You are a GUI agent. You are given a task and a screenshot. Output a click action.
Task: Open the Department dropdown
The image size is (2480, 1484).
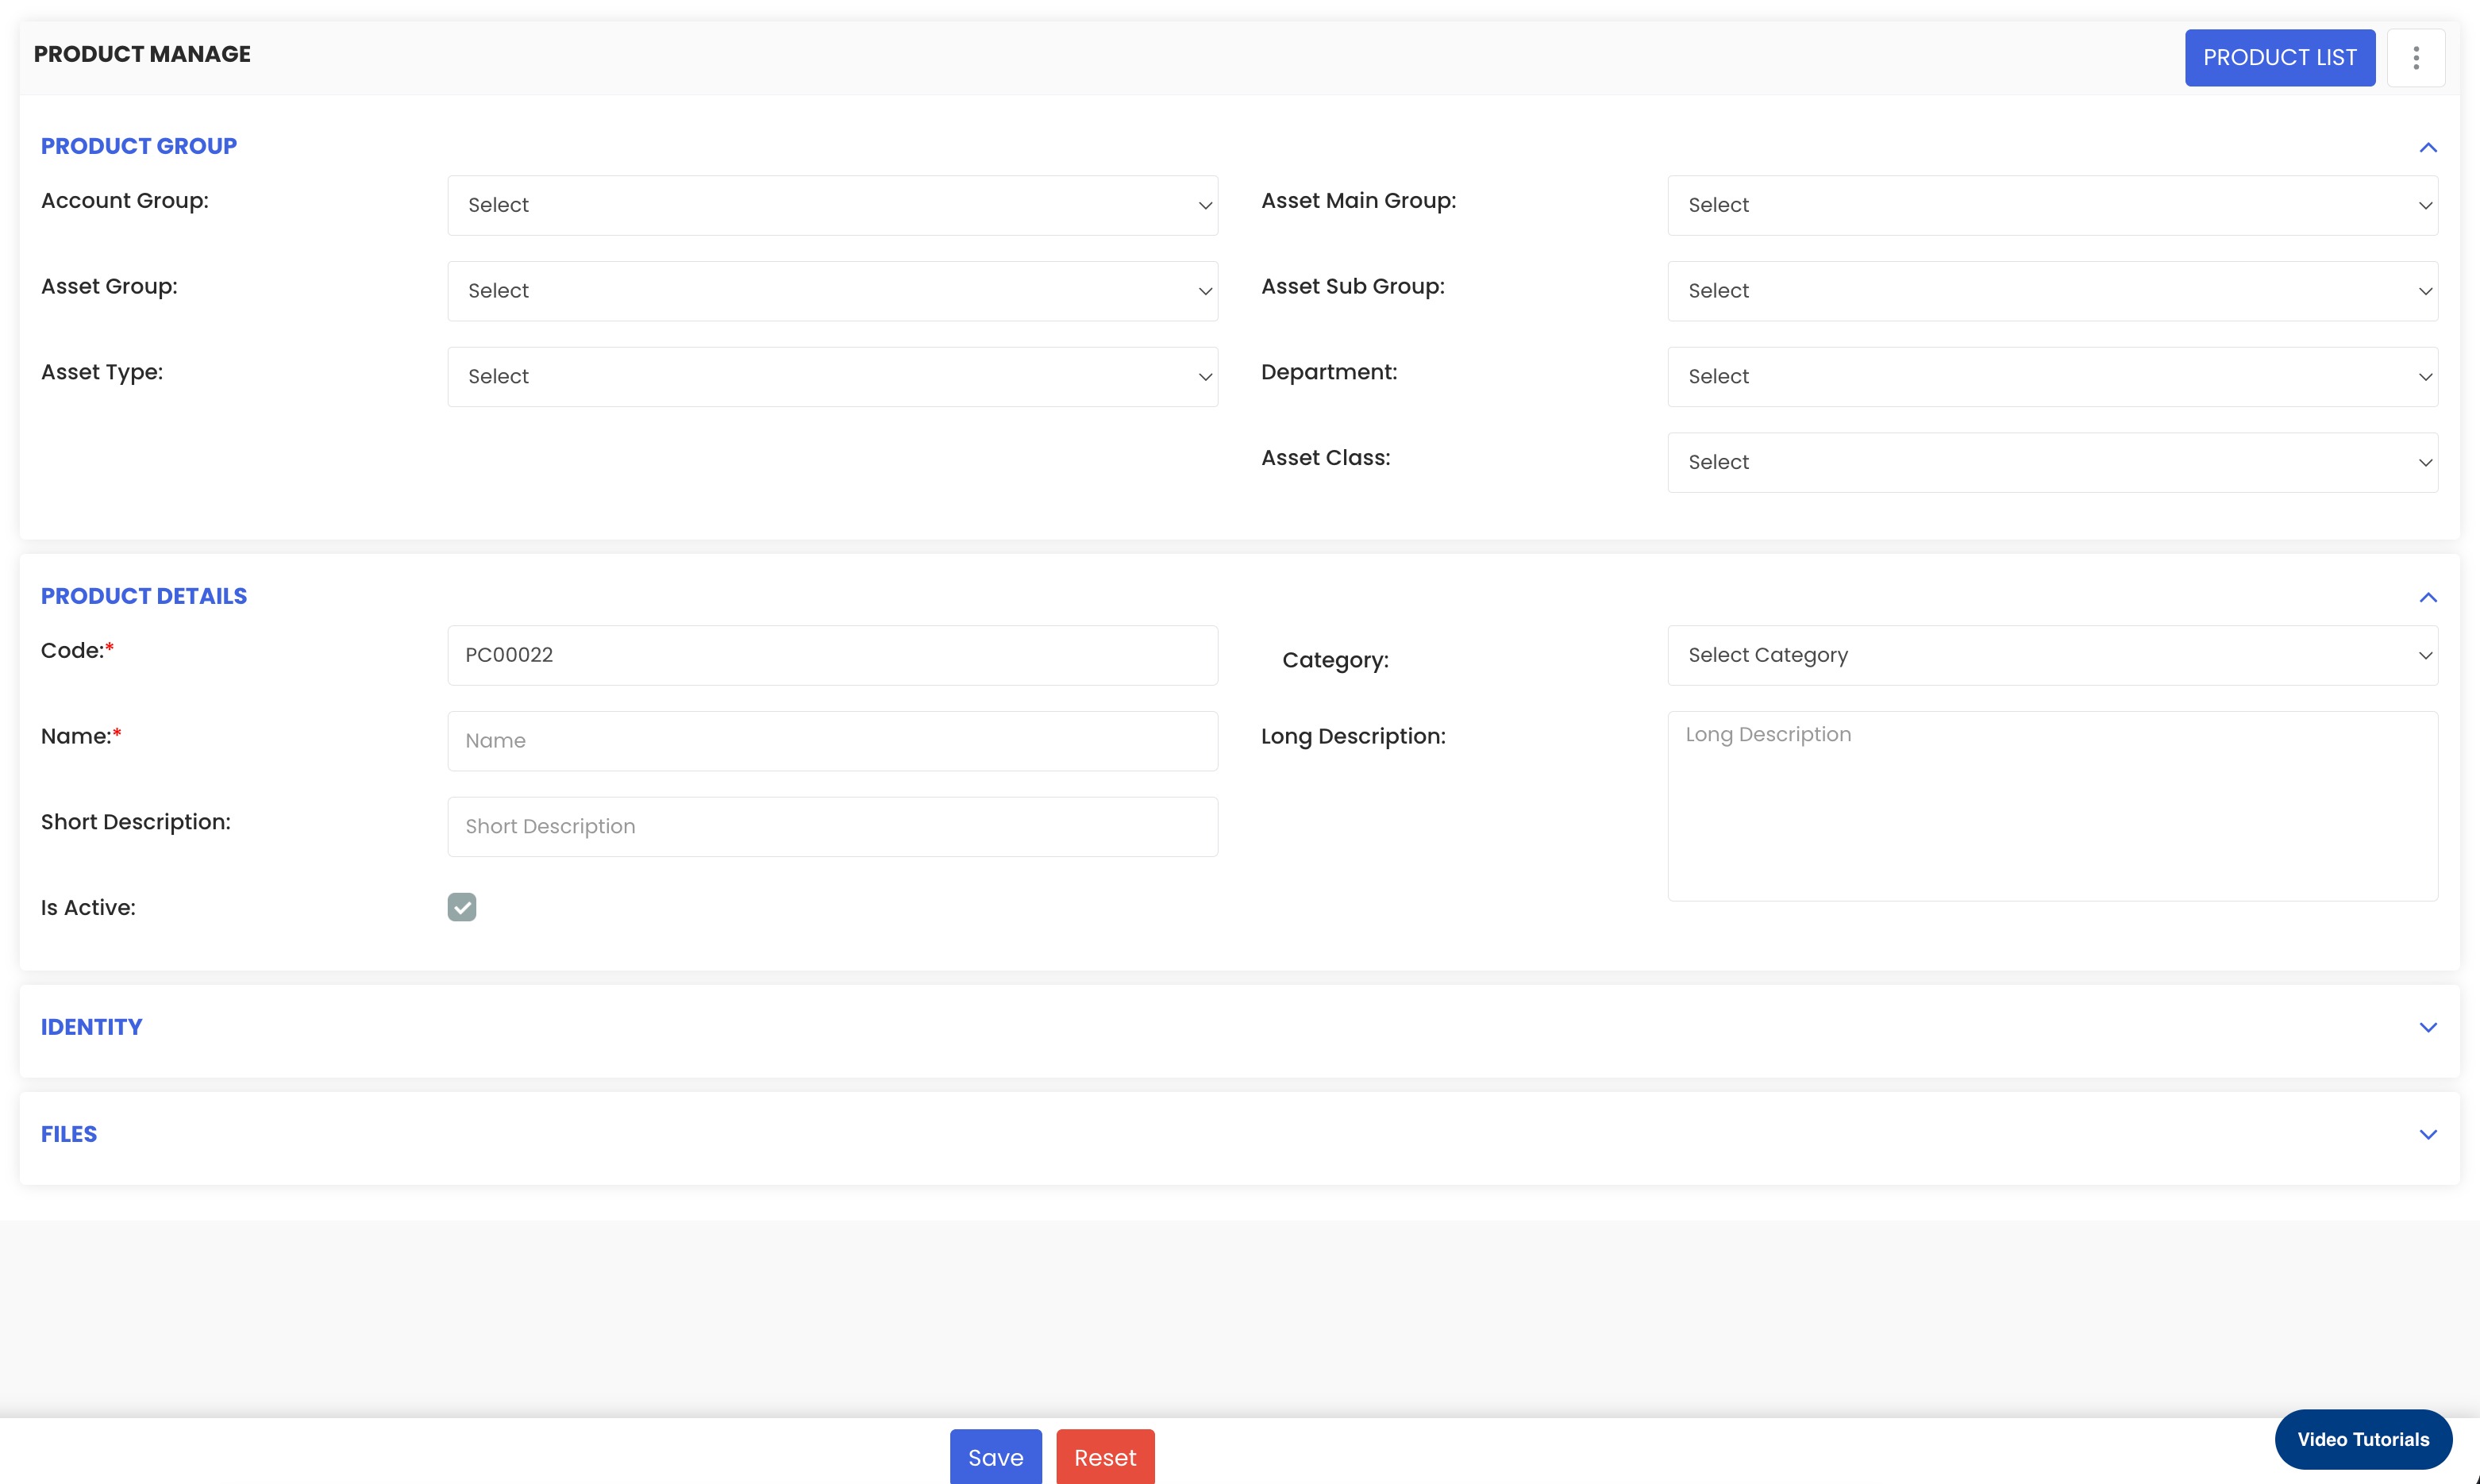[2051, 377]
